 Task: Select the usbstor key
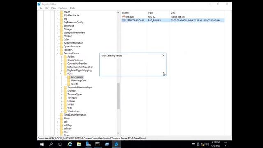(67, 128)
